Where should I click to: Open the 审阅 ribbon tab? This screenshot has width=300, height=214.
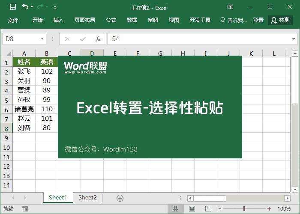tap(153, 20)
